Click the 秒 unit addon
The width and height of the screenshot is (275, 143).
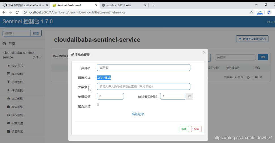coord(189,96)
